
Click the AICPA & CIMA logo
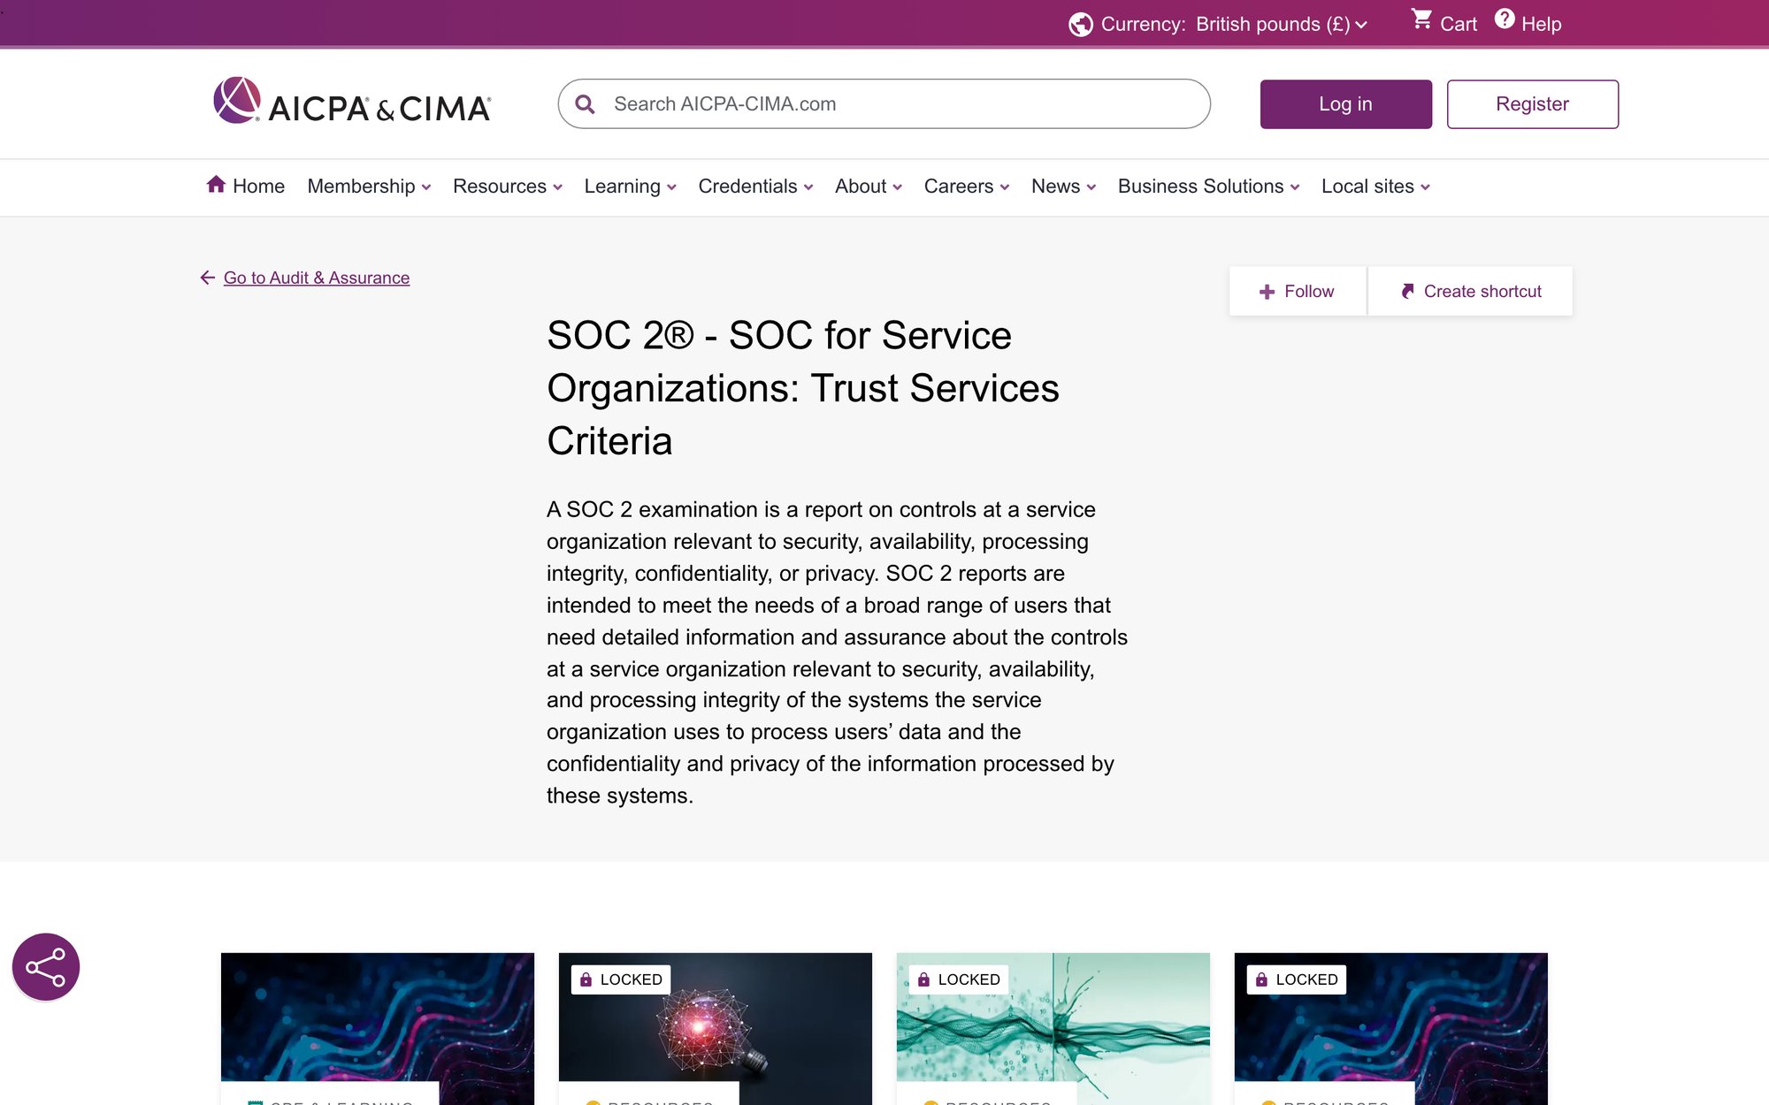[x=351, y=103]
